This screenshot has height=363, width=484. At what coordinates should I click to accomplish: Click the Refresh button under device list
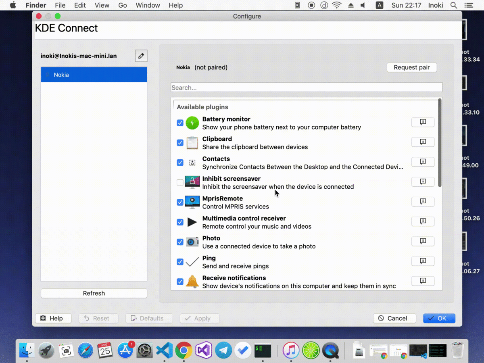(94, 293)
